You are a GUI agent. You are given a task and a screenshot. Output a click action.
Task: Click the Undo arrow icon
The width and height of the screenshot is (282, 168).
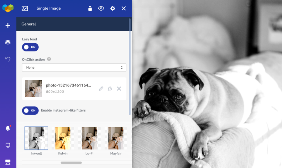pos(8,59)
